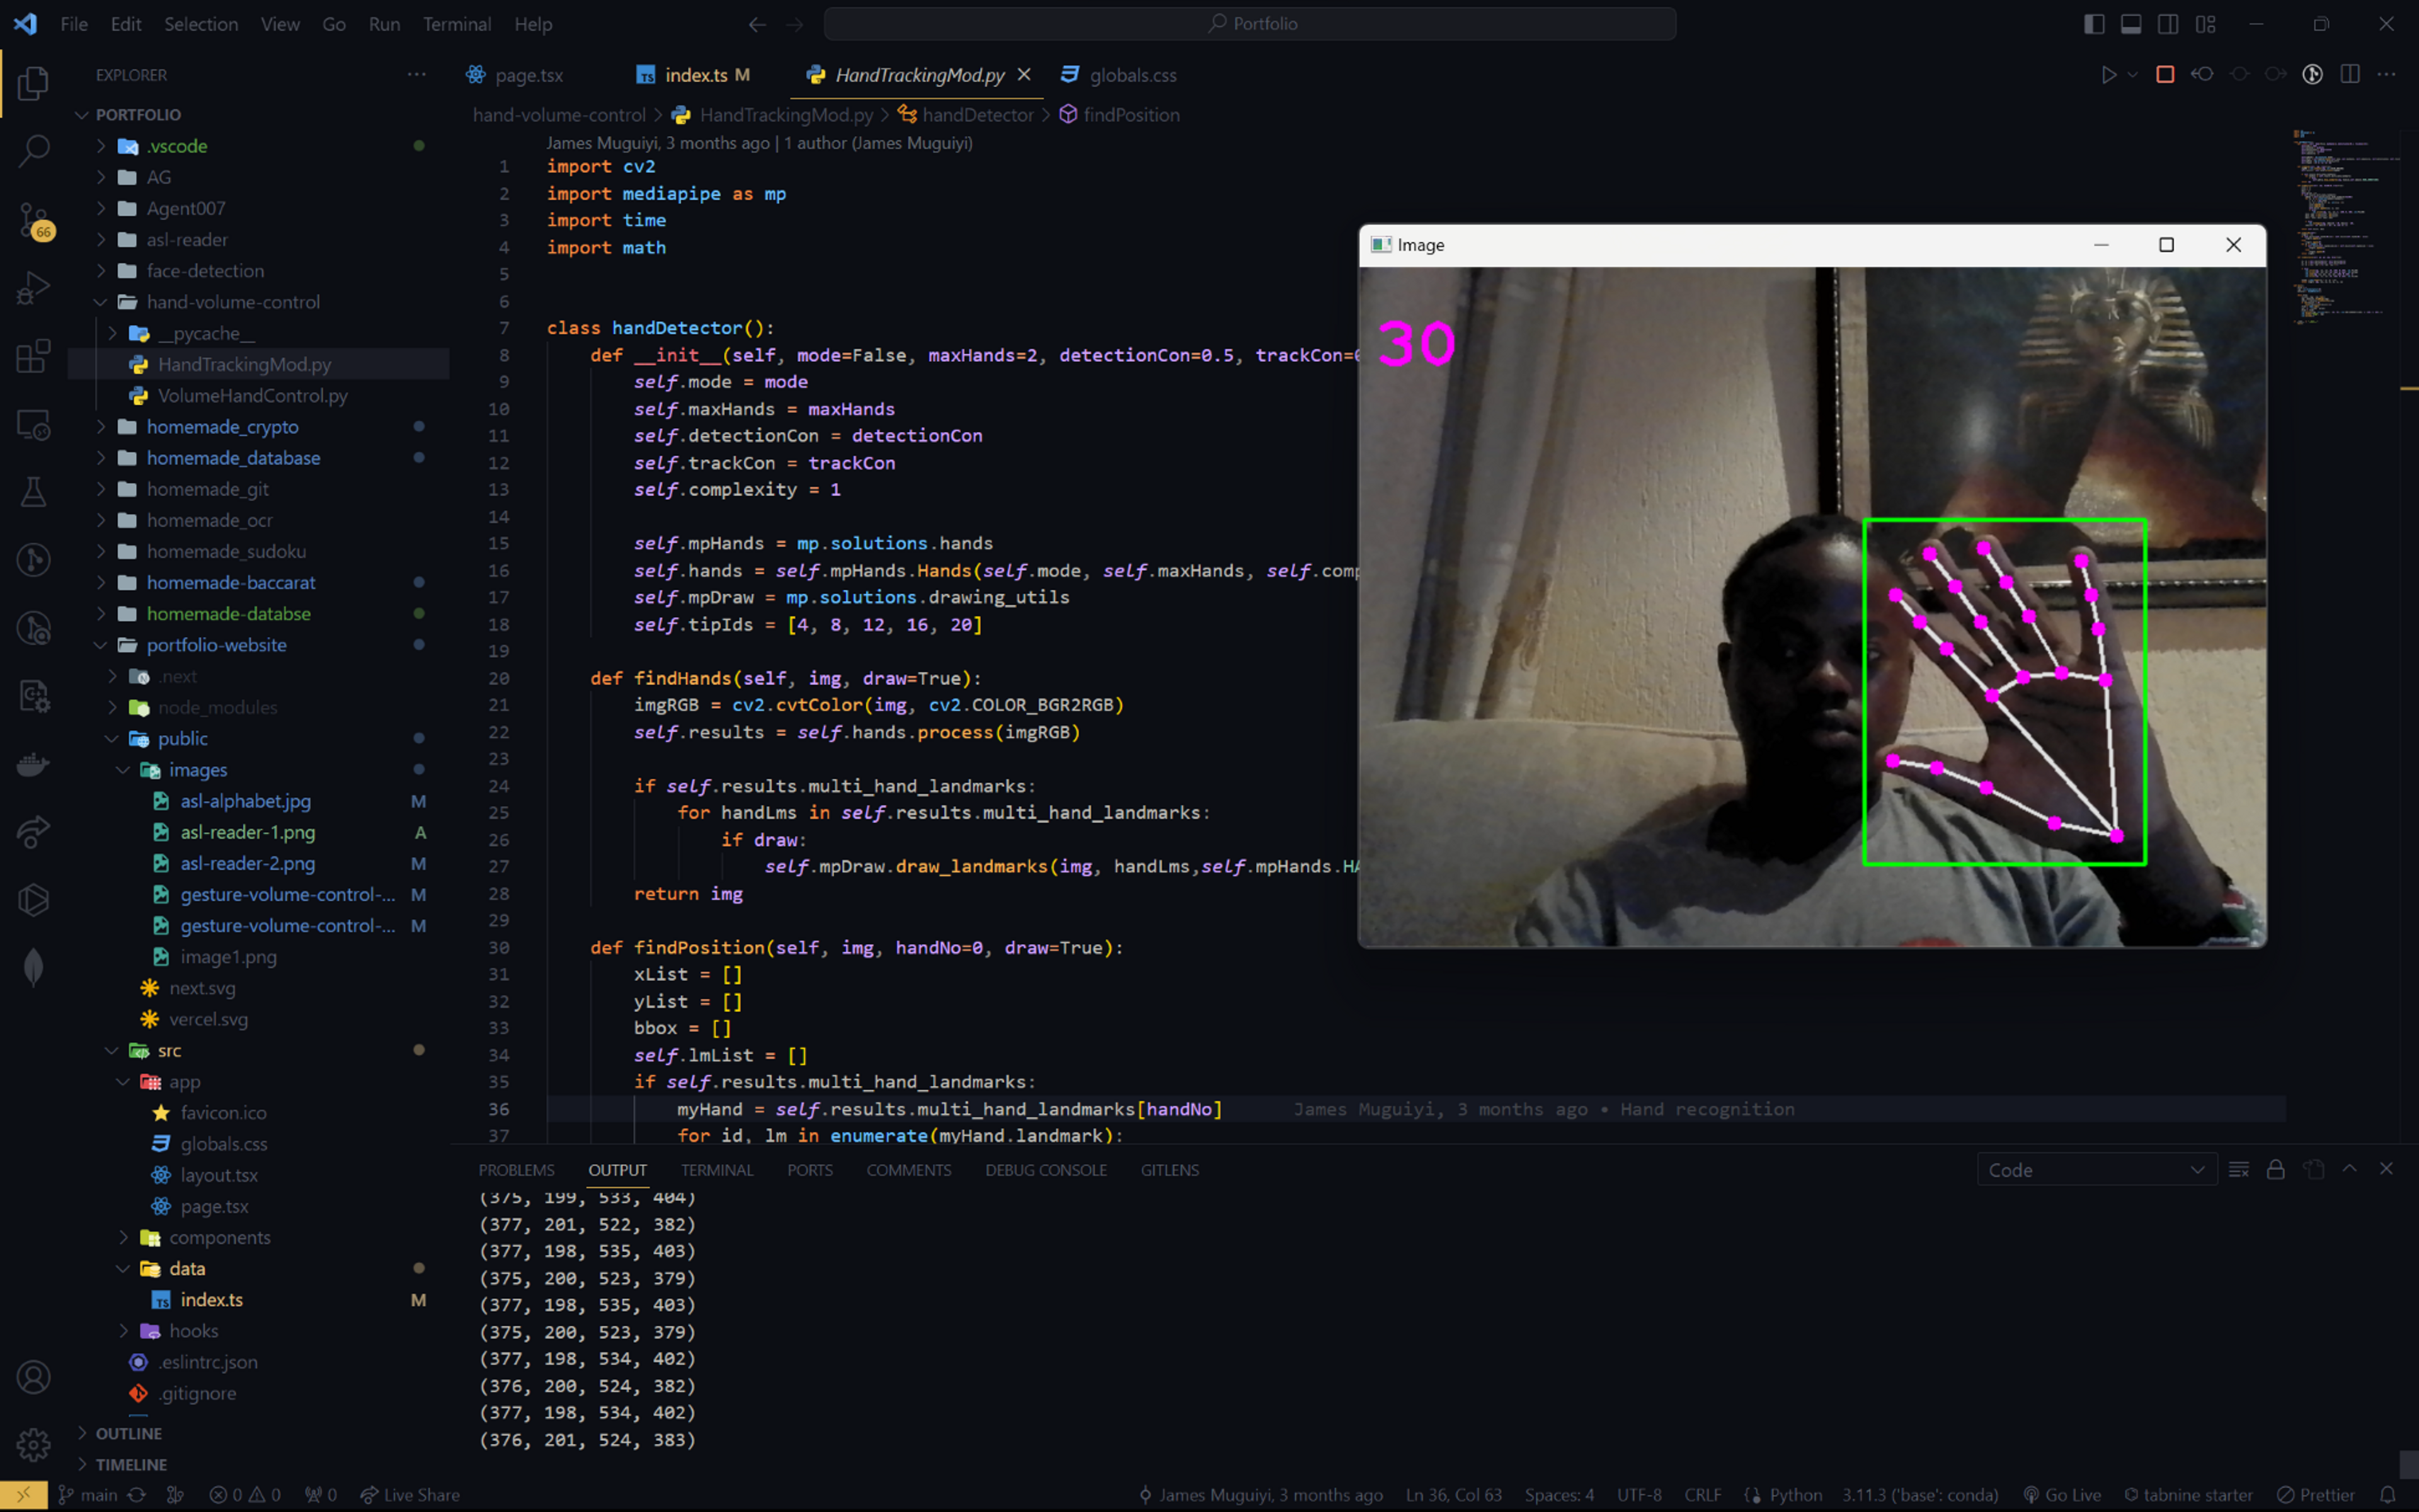Open Explorer Views and More Actions ellipsis

pyautogui.click(x=417, y=75)
